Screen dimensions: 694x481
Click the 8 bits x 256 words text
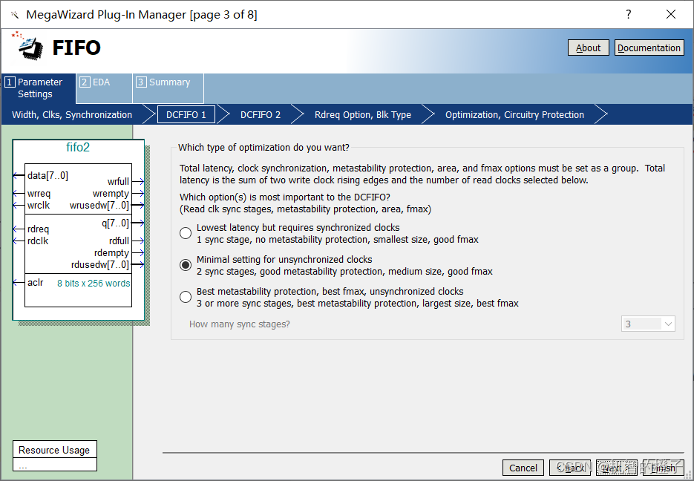(x=94, y=284)
